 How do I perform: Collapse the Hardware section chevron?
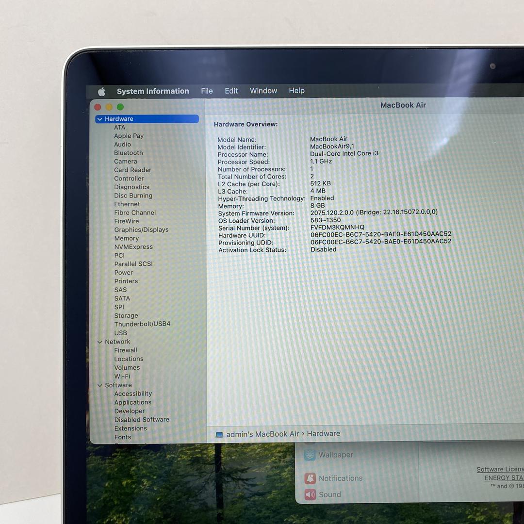pos(99,119)
